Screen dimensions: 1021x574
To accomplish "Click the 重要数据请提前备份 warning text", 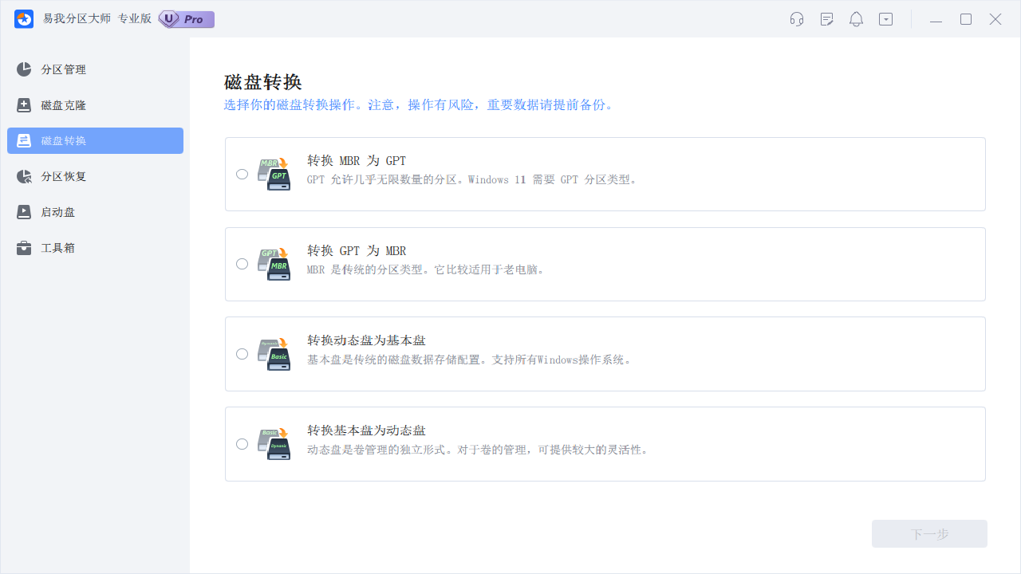I will 550,105.
